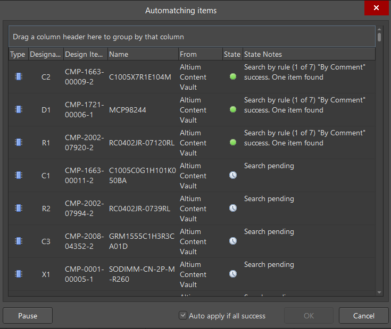The width and height of the screenshot is (391, 329).
Task: Select designator cell C3
Action: (46, 241)
